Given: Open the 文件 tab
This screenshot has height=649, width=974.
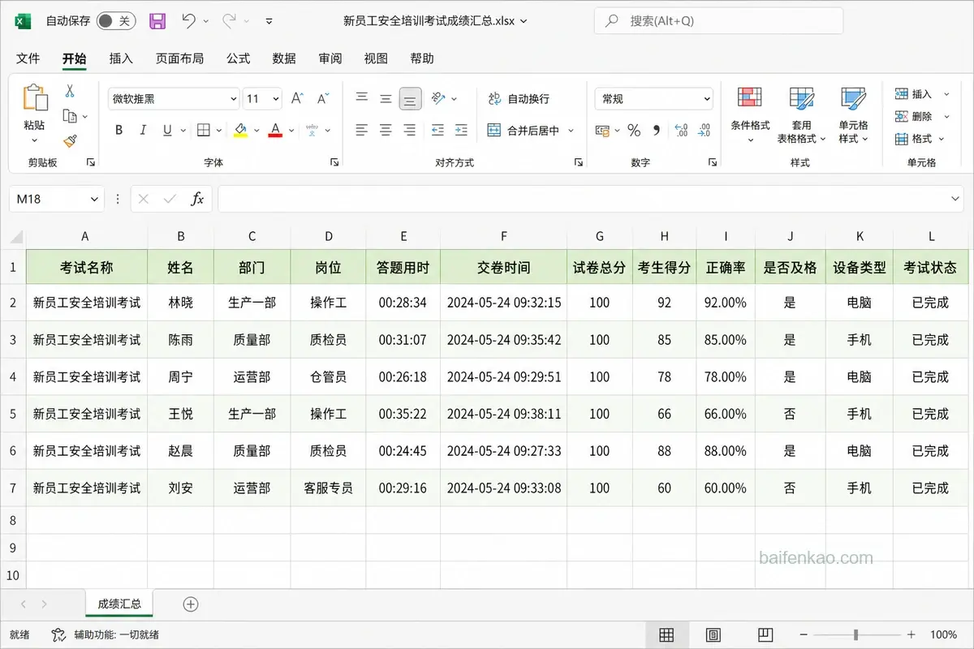Looking at the screenshot, I should (x=28, y=58).
